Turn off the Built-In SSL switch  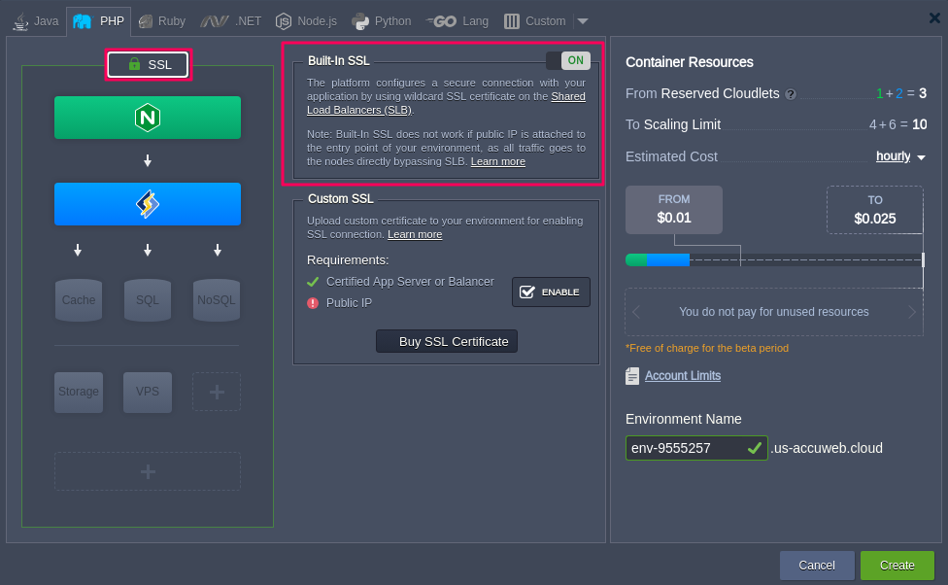[568, 61]
